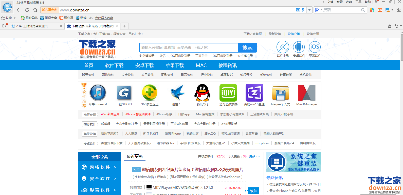
Task: Open the browser home page icon
Action: 35,10
